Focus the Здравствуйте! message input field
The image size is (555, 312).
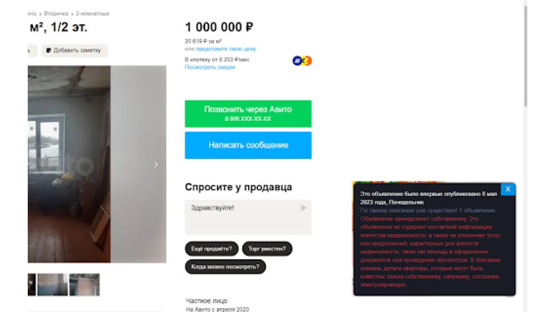coord(248,217)
